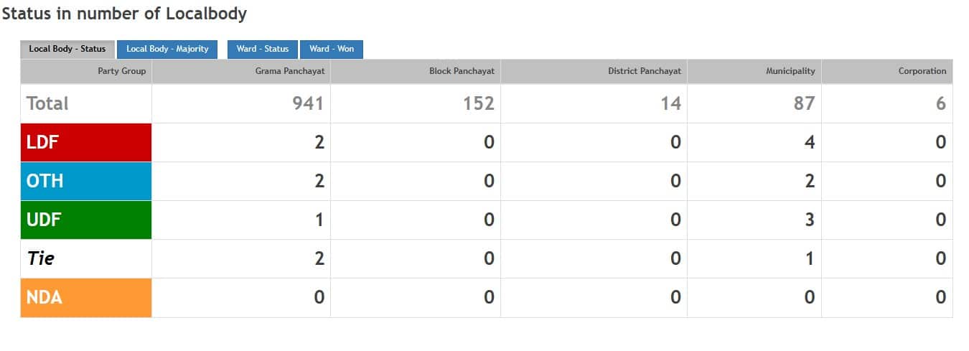
Task: Click LDF Municipality count of 4
Action: pos(809,142)
